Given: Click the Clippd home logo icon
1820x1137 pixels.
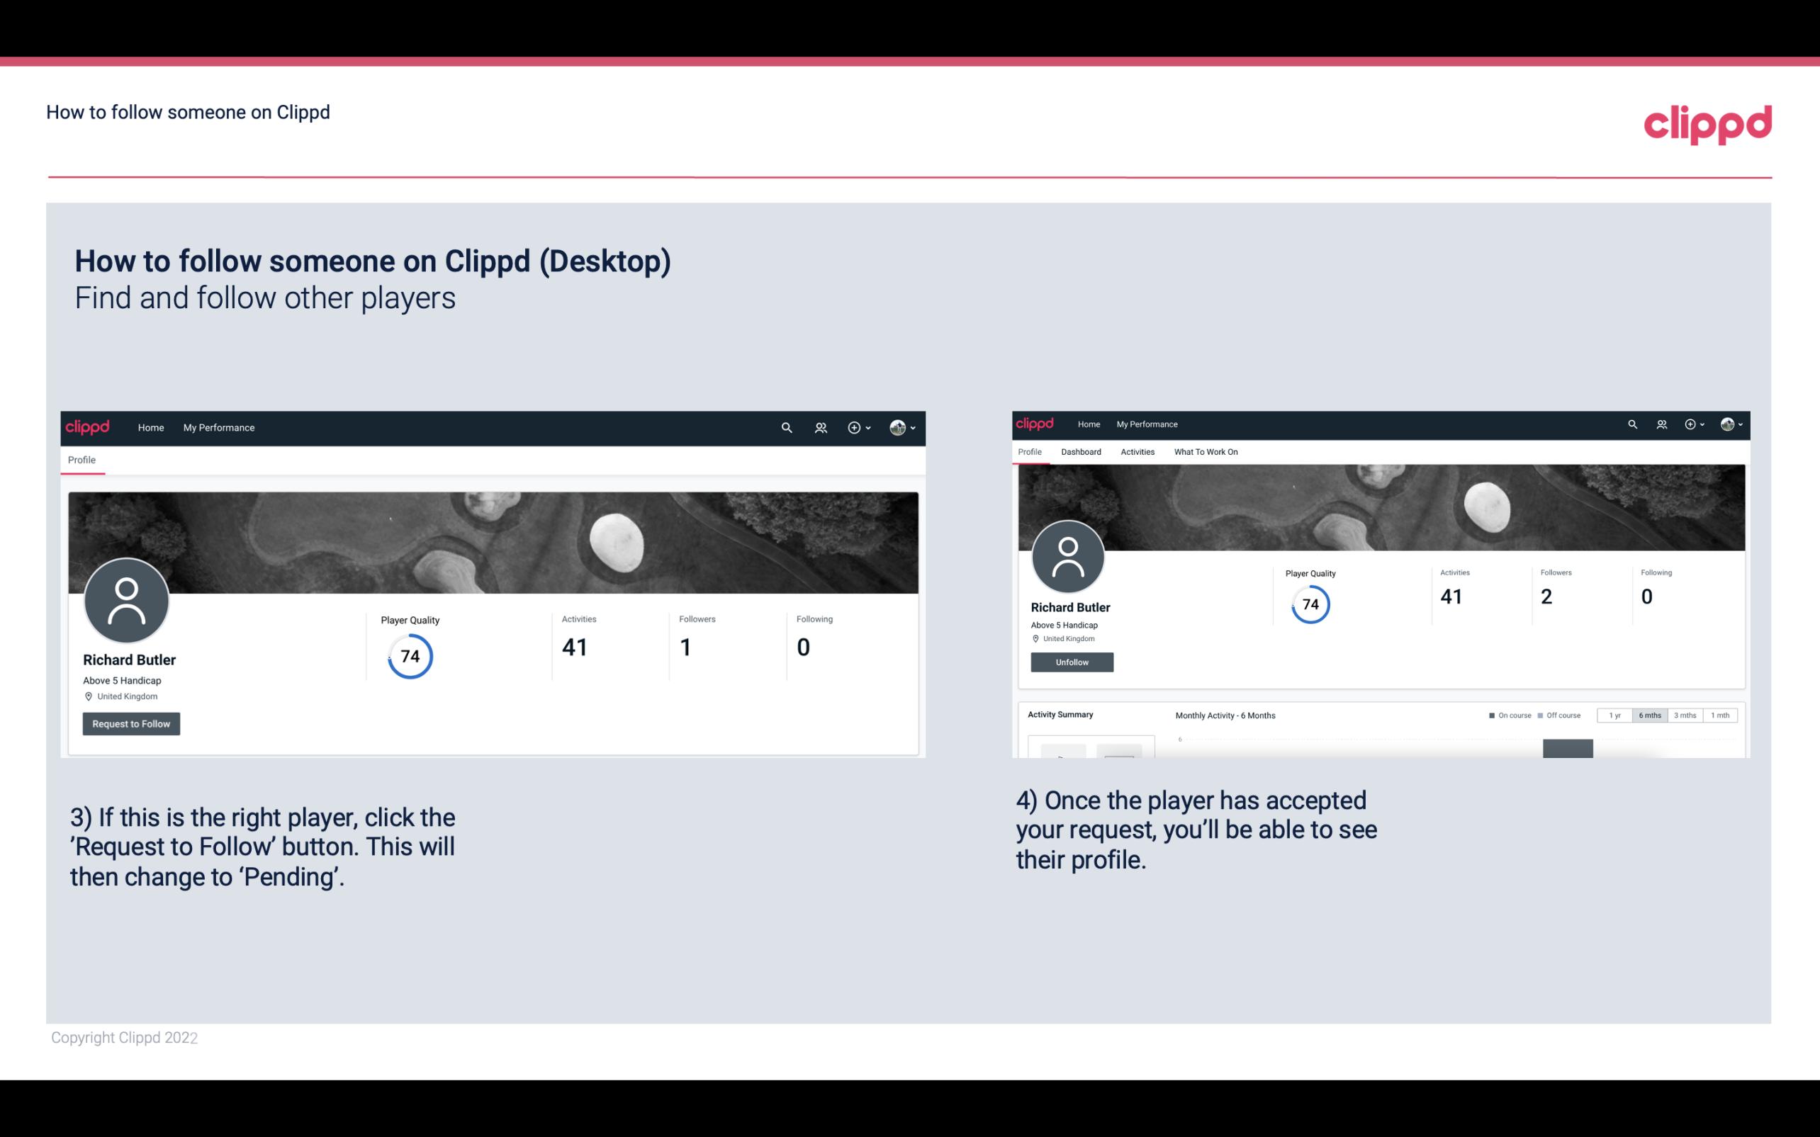Looking at the screenshot, I should pyautogui.click(x=86, y=427).
